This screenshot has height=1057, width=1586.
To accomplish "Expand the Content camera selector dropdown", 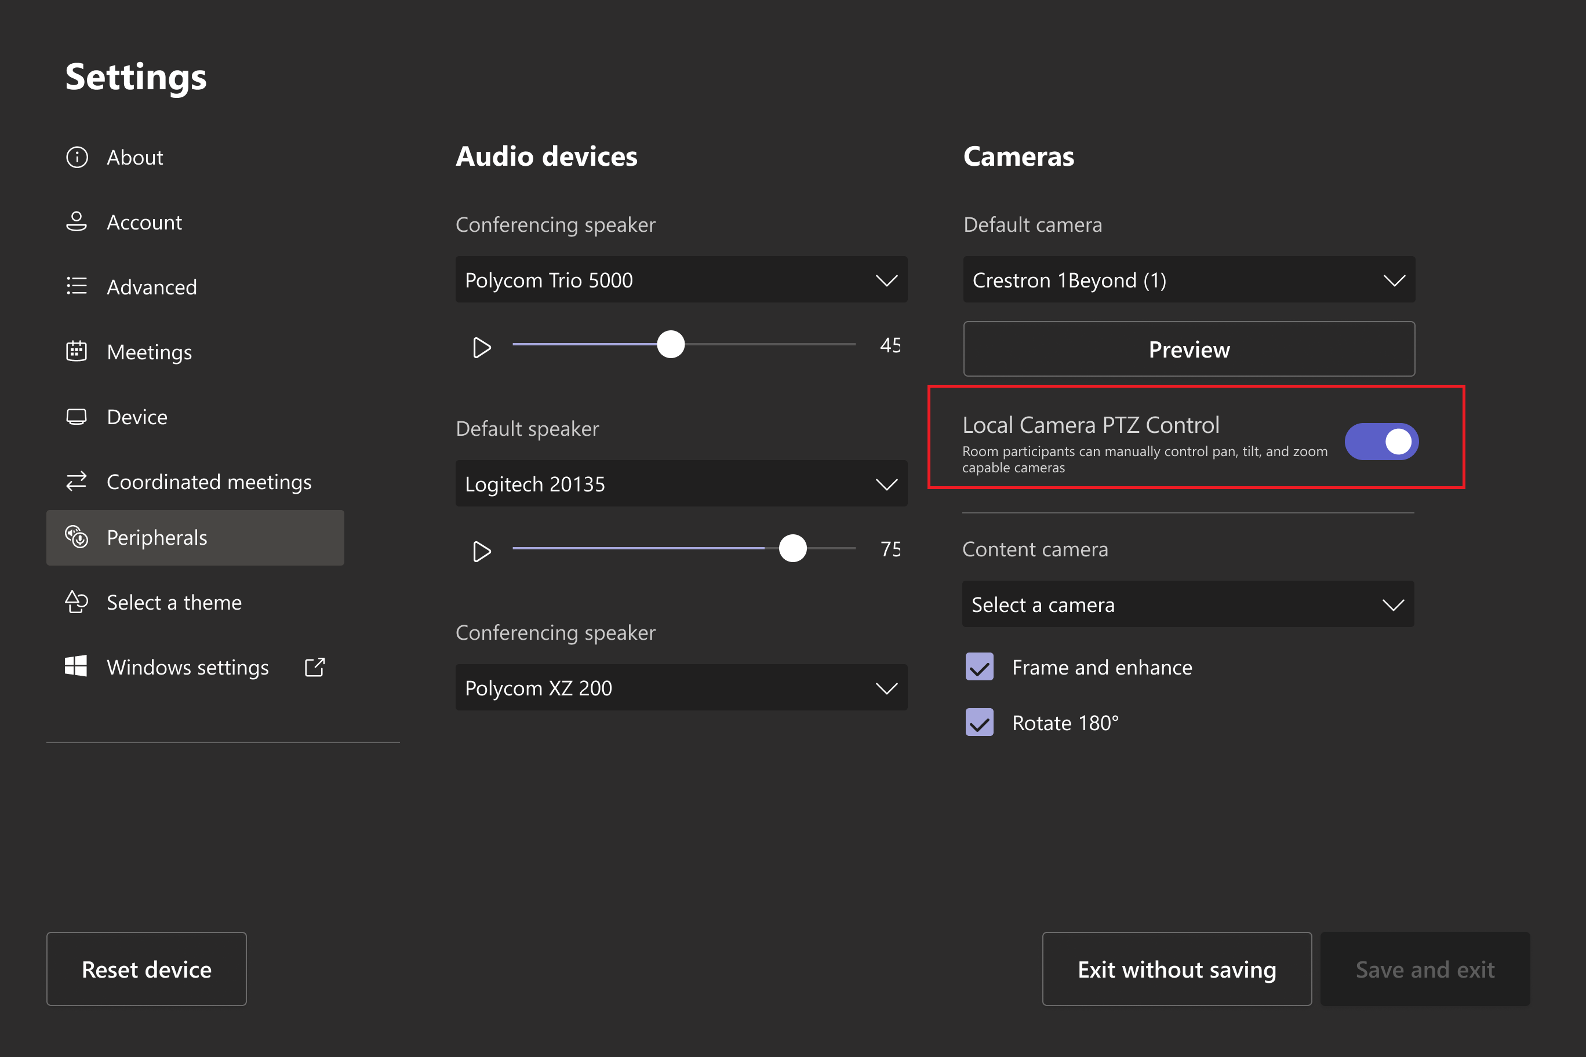I will click(x=1188, y=605).
